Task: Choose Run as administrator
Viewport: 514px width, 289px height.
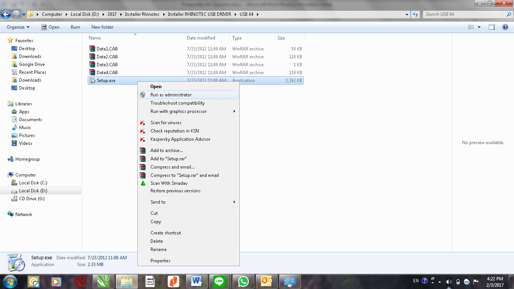Action: coord(171,95)
